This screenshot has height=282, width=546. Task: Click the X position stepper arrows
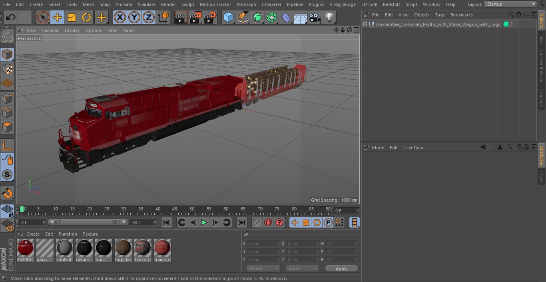(279, 244)
